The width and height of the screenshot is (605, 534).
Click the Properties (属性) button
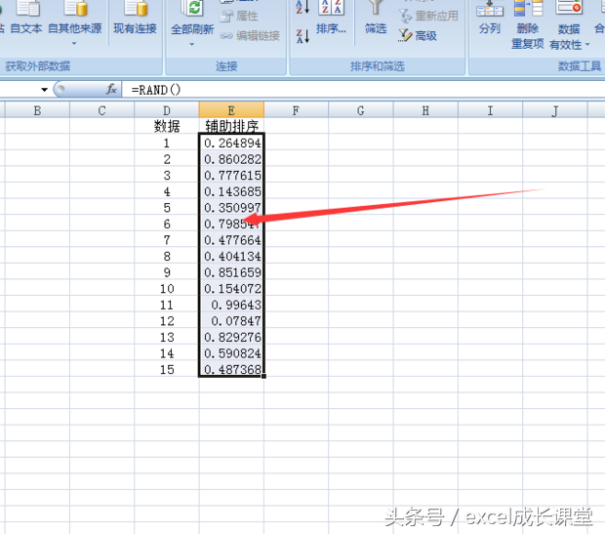pyautogui.click(x=239, y=16)
